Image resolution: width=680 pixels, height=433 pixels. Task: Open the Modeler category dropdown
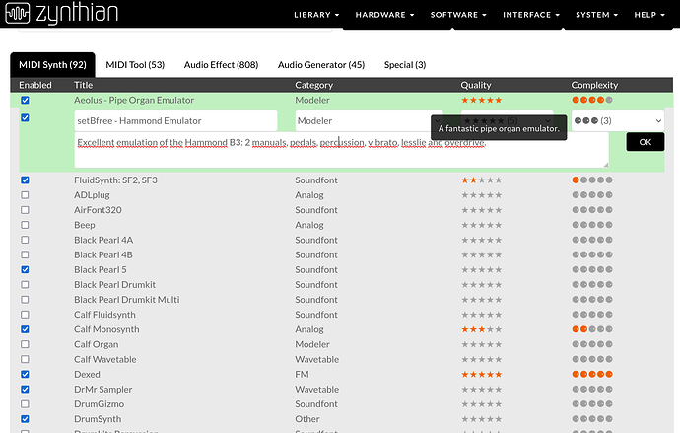(x=369, y=121)
